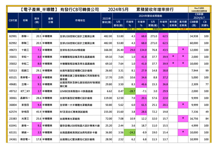Click CB balance value 34,938
The height and width of the screenshot is (152, 215).
click(194, 36)
